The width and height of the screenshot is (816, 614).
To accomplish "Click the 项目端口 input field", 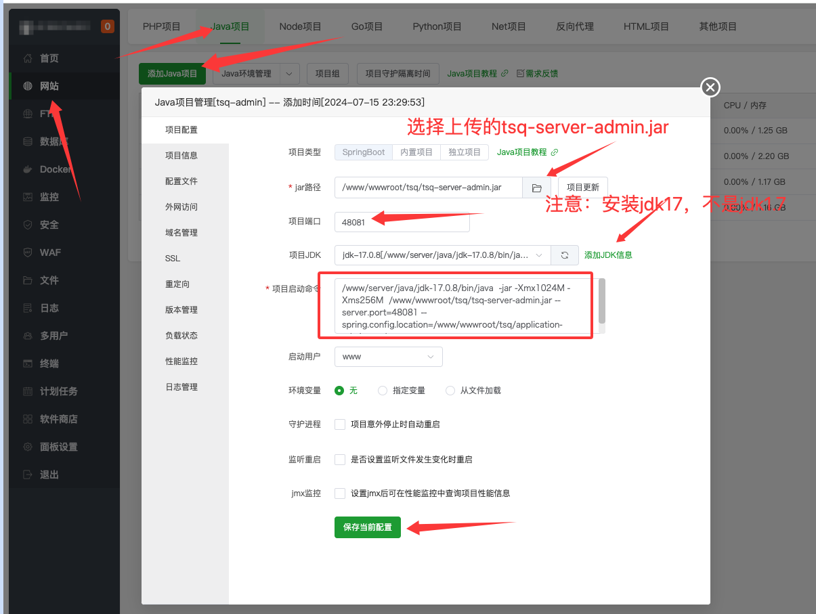I will pos(402,222).
